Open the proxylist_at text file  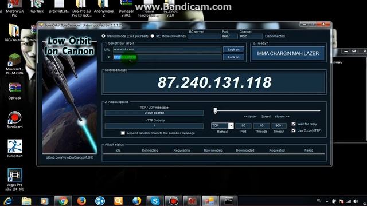click(x=59, y=6)
